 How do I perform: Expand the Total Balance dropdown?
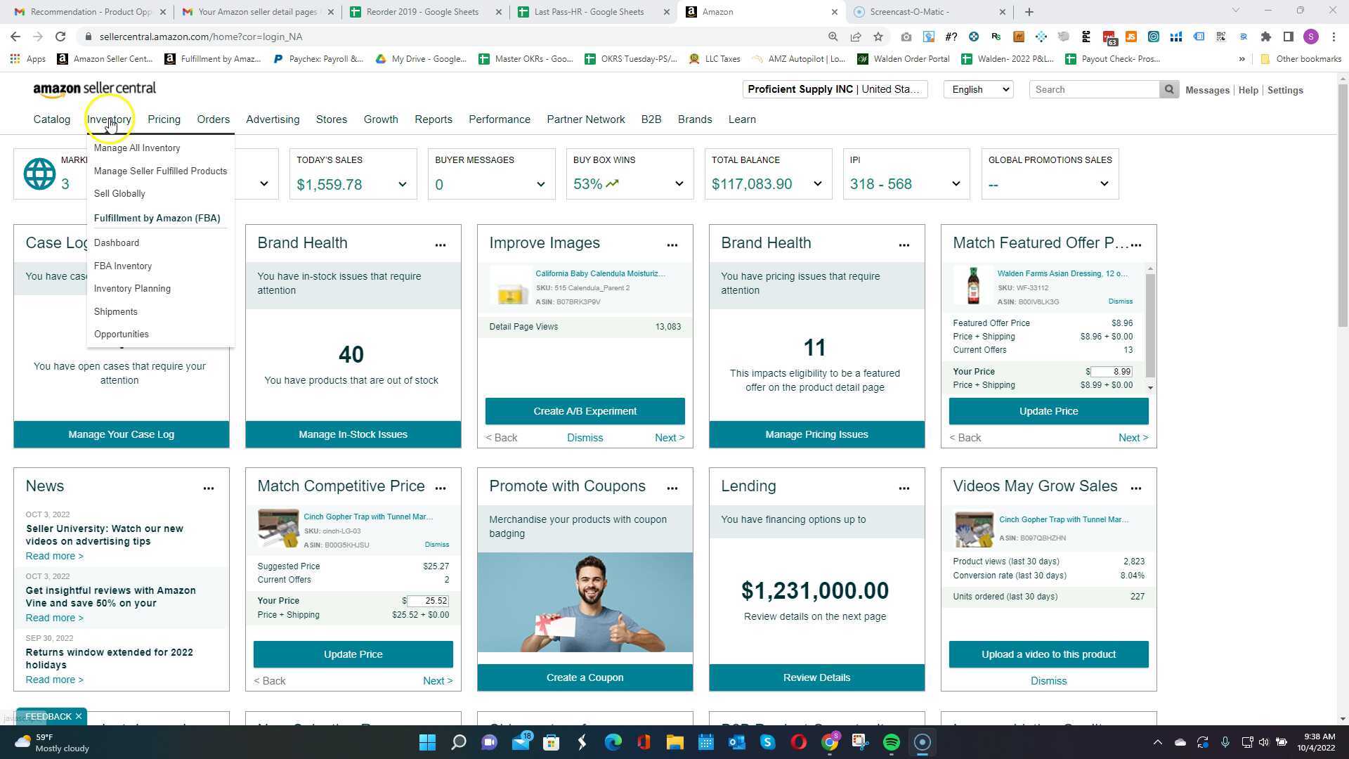coord(817,183)
